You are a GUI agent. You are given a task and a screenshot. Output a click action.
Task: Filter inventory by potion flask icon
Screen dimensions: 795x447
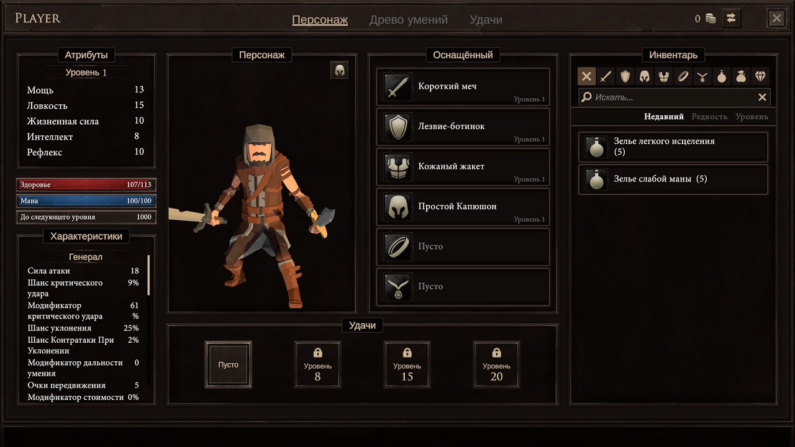click(722, 76)
